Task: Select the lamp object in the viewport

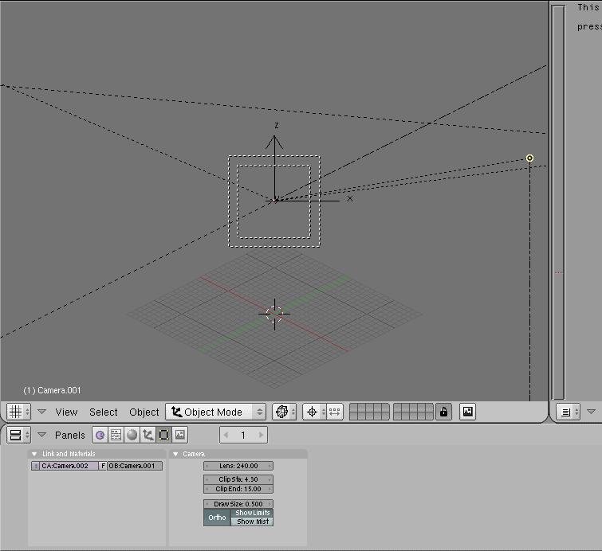Action: point(529,158)
